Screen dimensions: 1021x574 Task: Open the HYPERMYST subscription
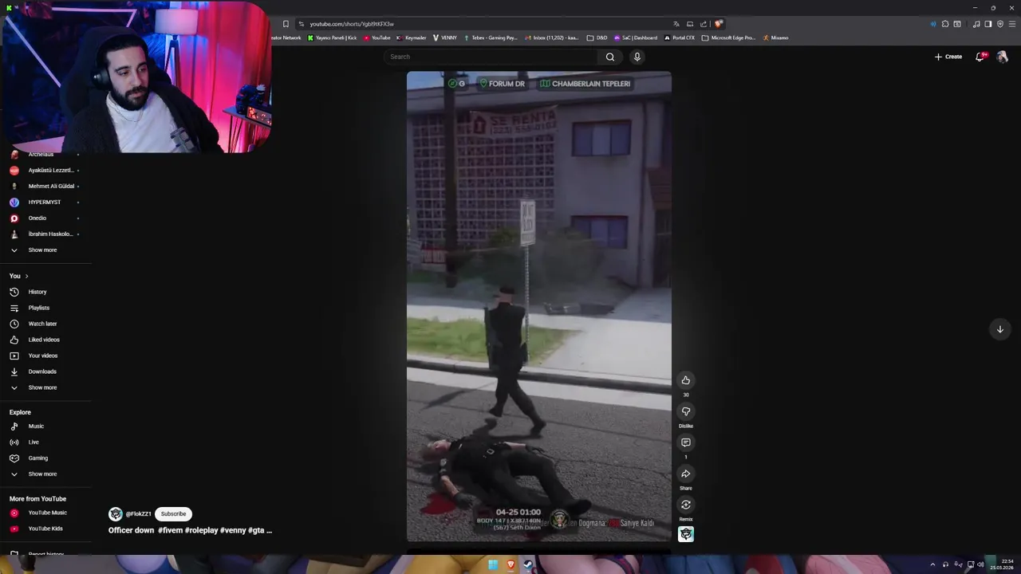(45, 202)
